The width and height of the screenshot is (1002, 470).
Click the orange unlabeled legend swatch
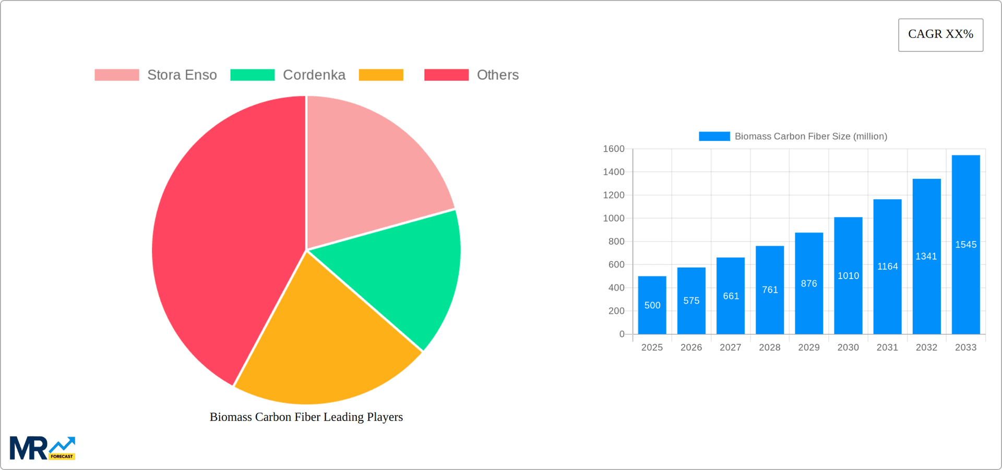381,75
